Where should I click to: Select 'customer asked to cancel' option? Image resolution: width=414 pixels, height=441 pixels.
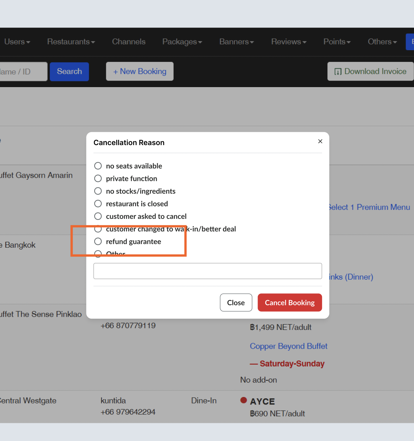click(98, 216)
